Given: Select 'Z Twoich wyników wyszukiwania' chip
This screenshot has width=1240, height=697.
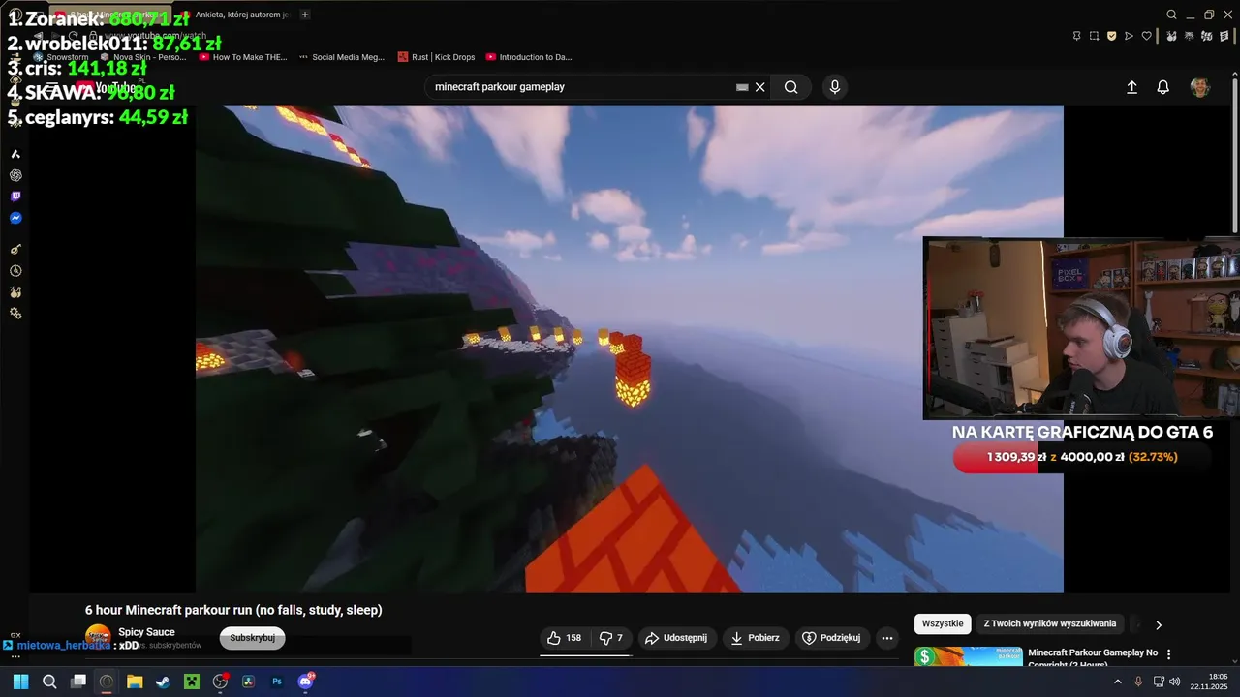Looking at the screenshot, I should click(1050, 623).
